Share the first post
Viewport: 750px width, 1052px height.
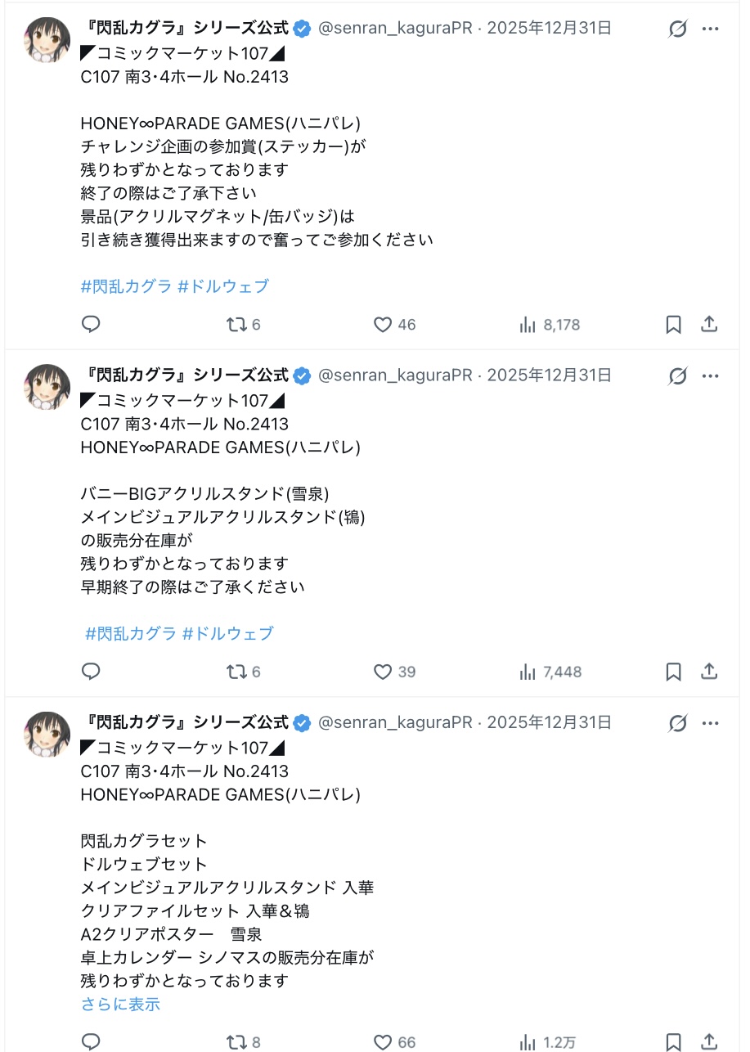click(x=709, y=325)
